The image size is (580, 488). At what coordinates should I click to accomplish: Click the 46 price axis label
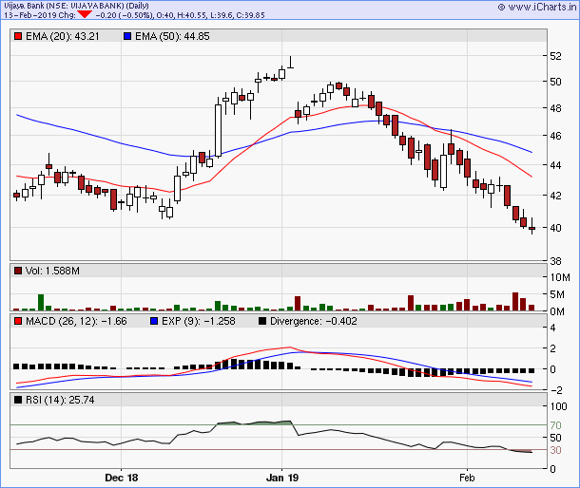point(555,136)
